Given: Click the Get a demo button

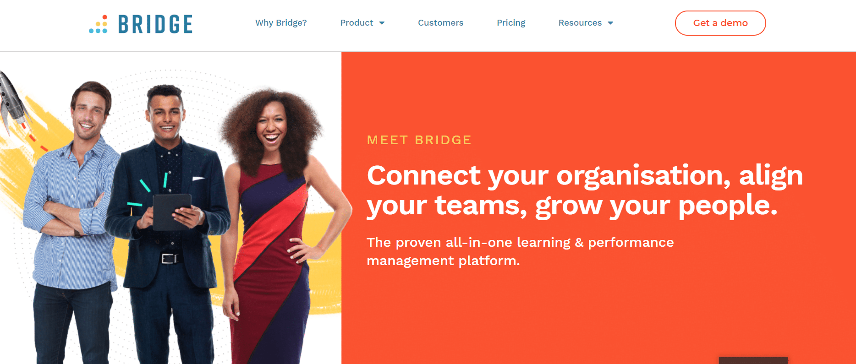Looking at the screenshot, I should (x=720, y=23).
